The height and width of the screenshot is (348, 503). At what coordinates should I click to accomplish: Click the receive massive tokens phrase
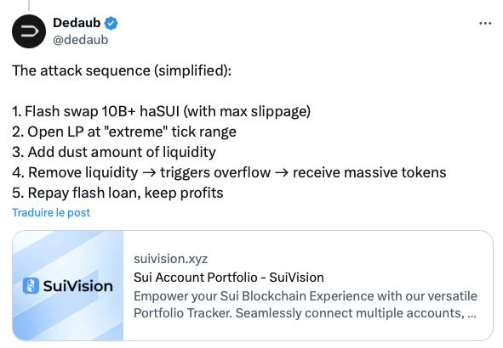pos(369,172)
